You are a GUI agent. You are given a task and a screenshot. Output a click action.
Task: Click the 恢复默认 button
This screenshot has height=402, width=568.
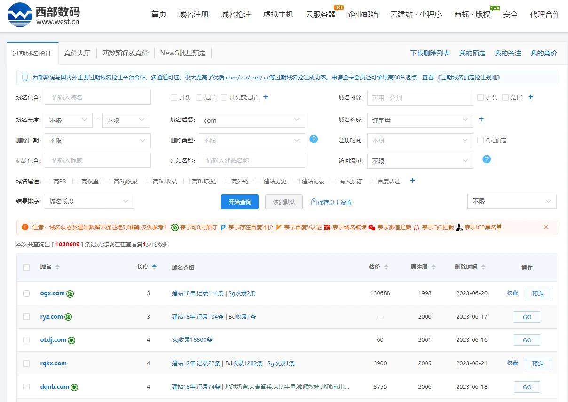[x=284, y=202]
